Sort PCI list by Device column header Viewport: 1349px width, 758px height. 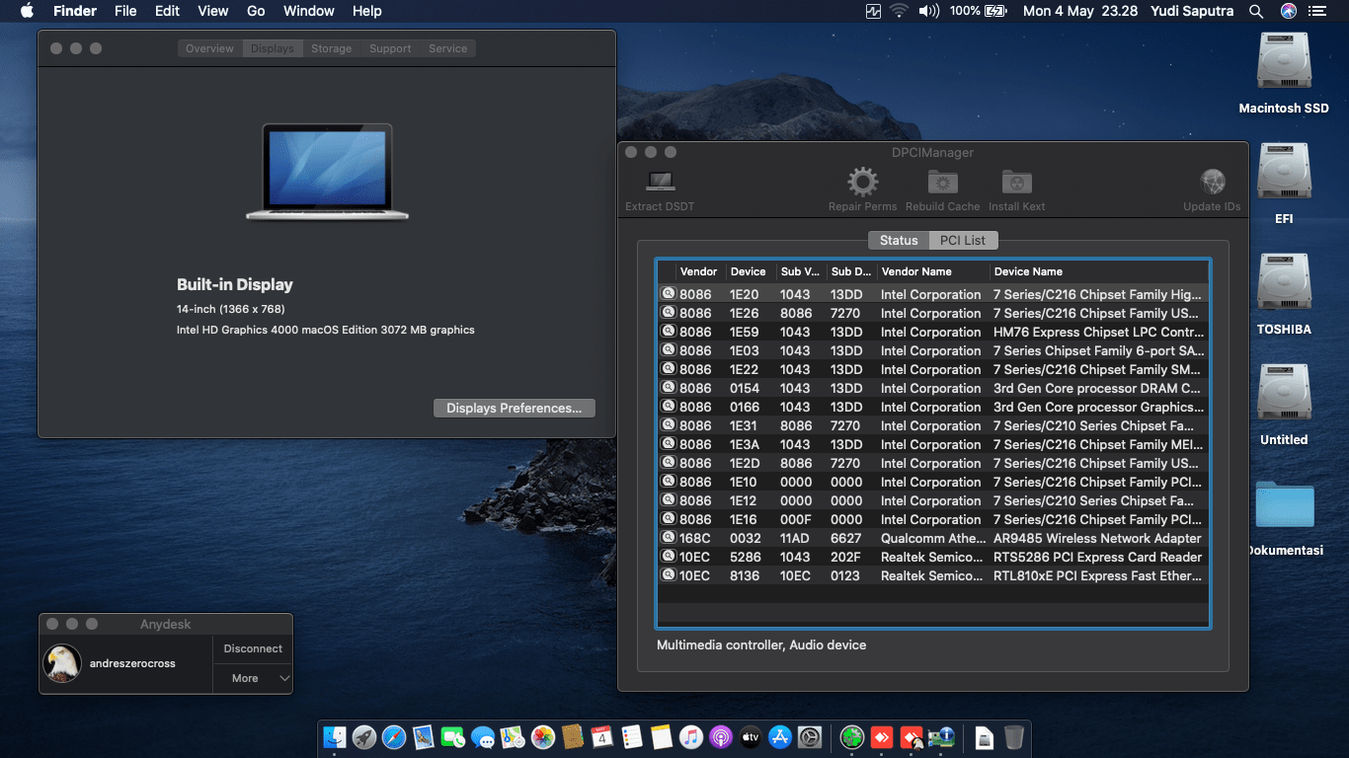(750, 271)
